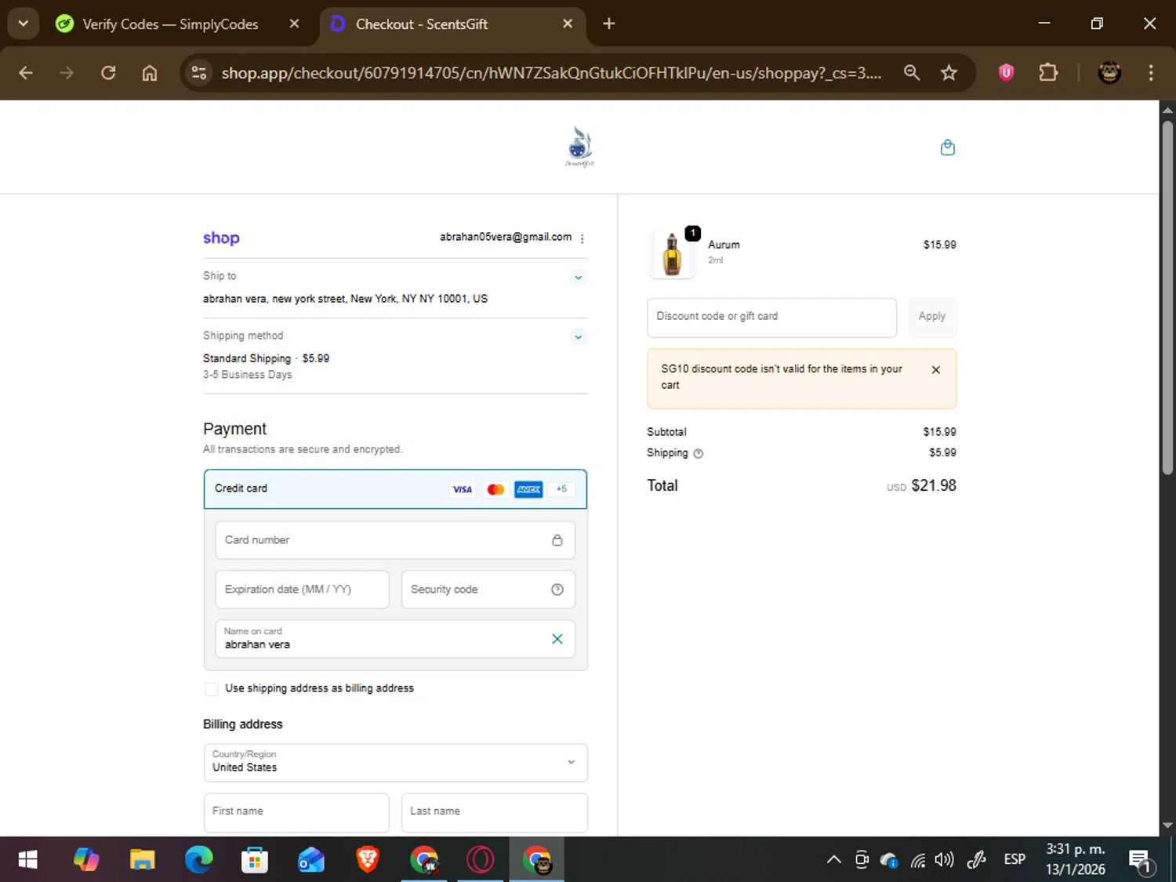
Task: Click the Aurum product thumbnail
Action: [672, 254]
